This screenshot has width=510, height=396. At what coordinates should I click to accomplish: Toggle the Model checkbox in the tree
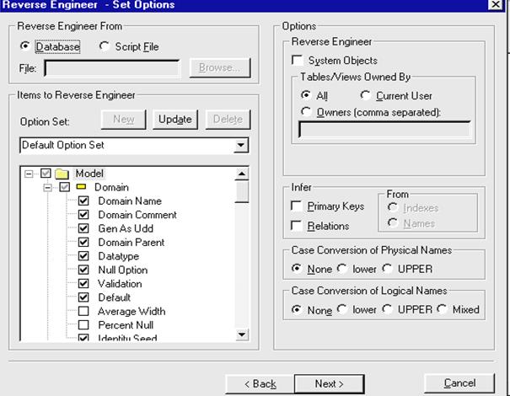[x=46, y=174]
